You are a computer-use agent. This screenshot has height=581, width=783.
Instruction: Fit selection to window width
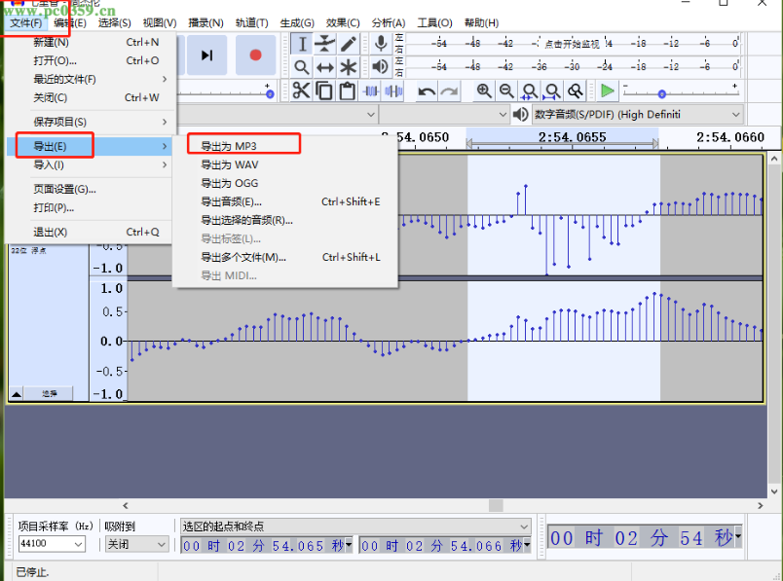(x=530, y=91)
